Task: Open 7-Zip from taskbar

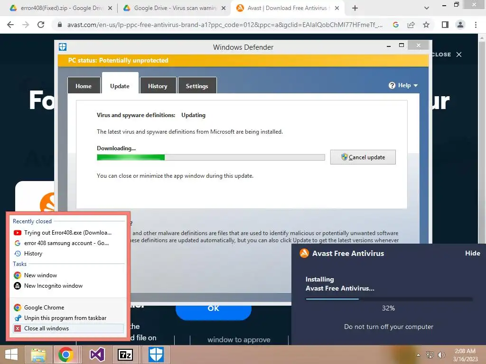Action: 125,355
